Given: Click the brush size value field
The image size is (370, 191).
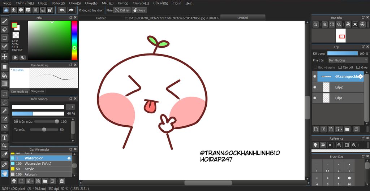Looking at the screenshot, I should (70, 107).
